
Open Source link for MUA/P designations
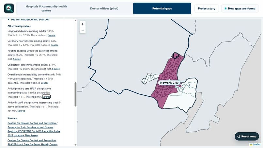(x=21, y=111)
